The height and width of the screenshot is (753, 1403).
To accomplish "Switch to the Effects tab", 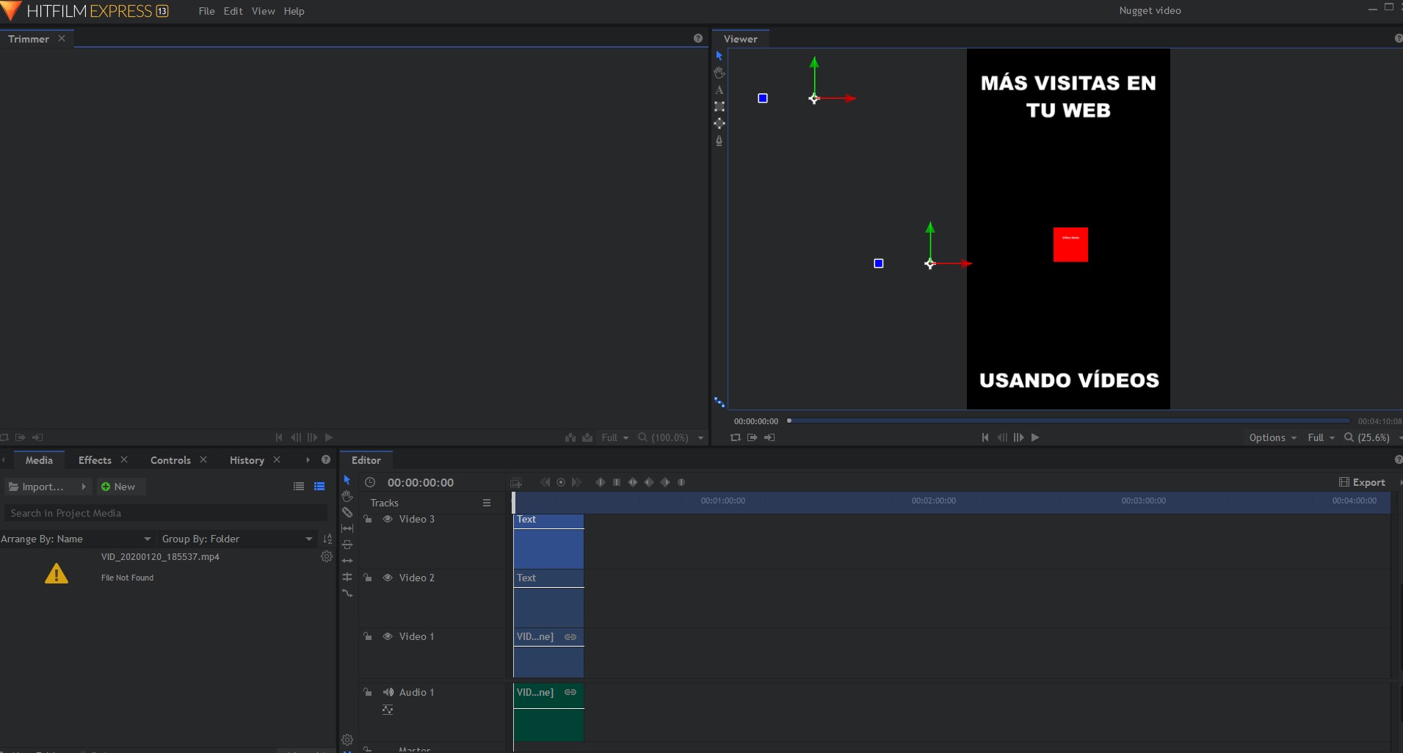I will pyautogui.click(x=95, y=460).
